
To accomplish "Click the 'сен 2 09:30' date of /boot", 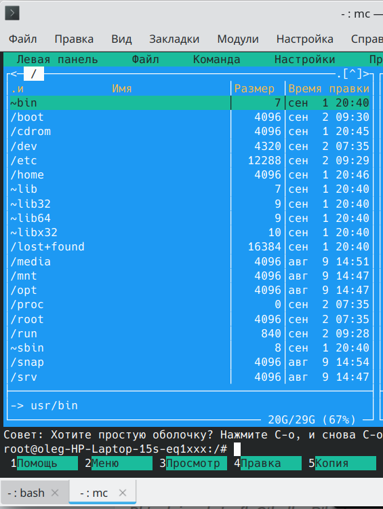I will 329,117.
